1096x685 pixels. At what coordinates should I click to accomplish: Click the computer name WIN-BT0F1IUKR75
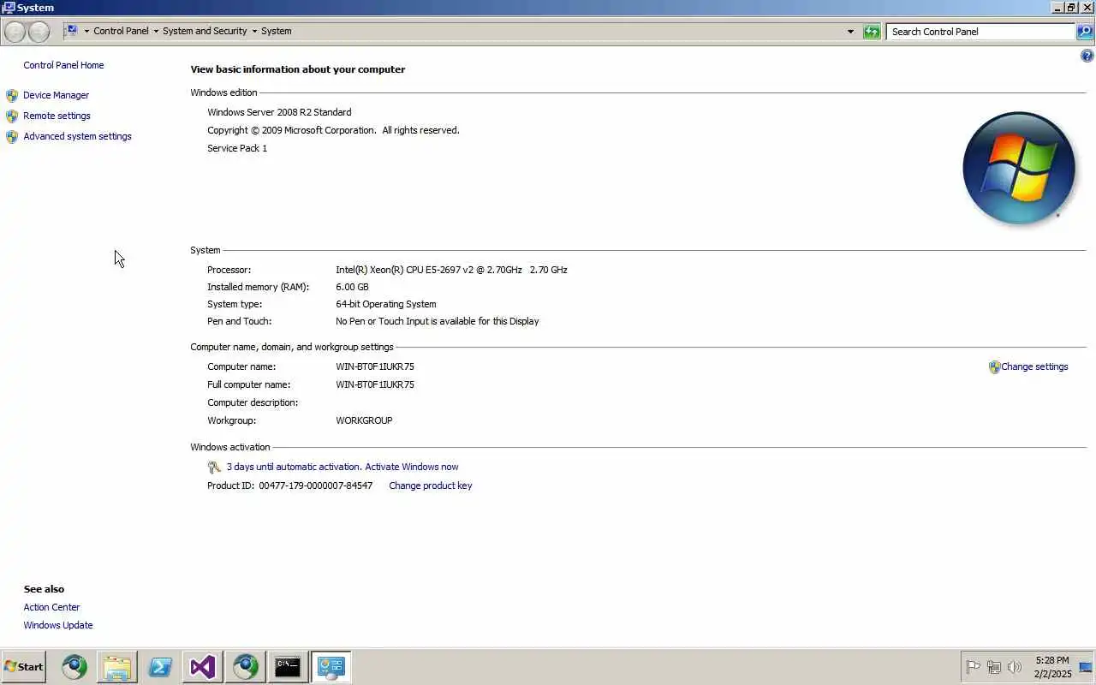(x=375, y=366)
